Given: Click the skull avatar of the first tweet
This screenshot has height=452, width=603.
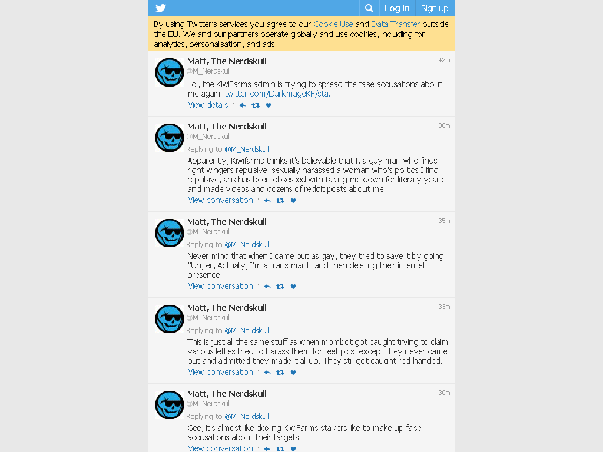Looking at the screenshot, I should pyautogui.click(x=169, y=72).
